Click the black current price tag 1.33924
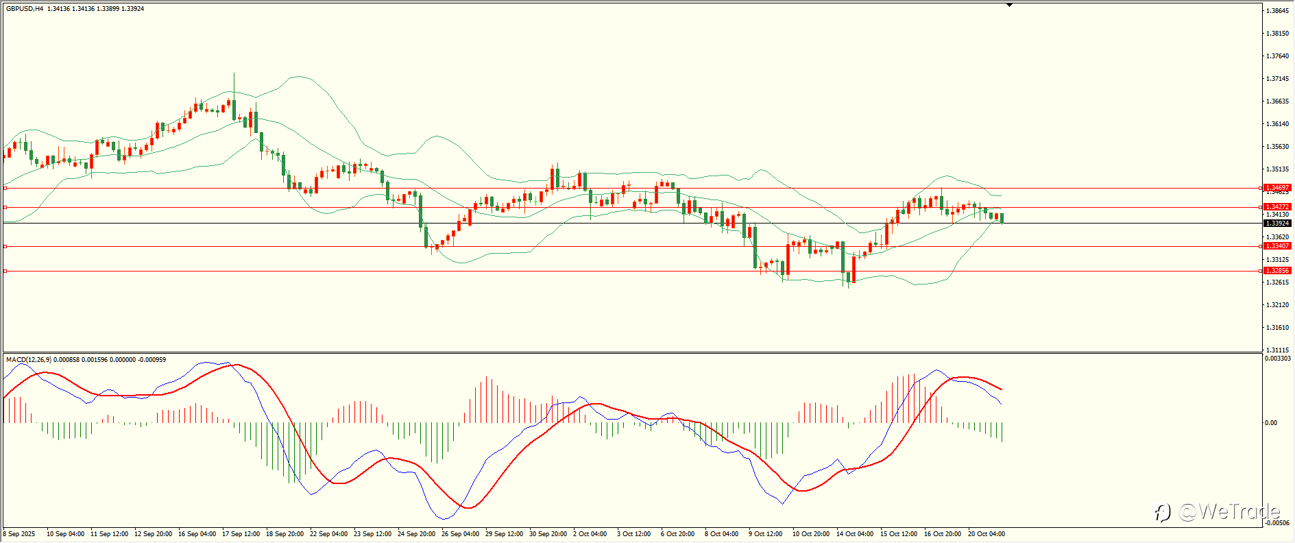Viewport: 1295px width, 543px height. 1277,224
